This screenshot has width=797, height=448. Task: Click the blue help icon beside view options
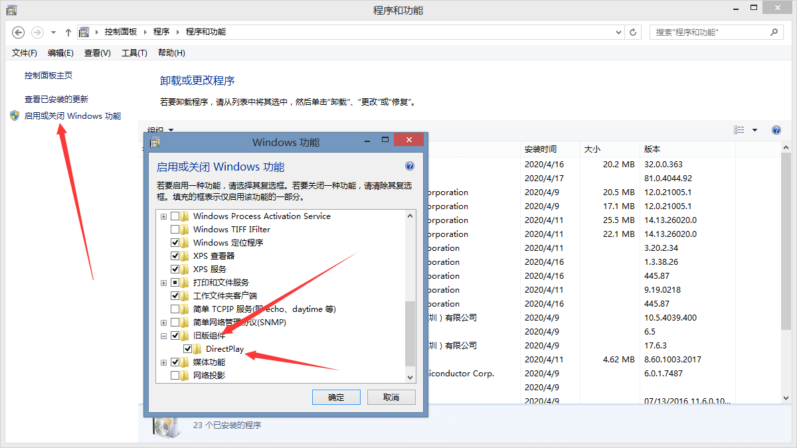point(776,130)
